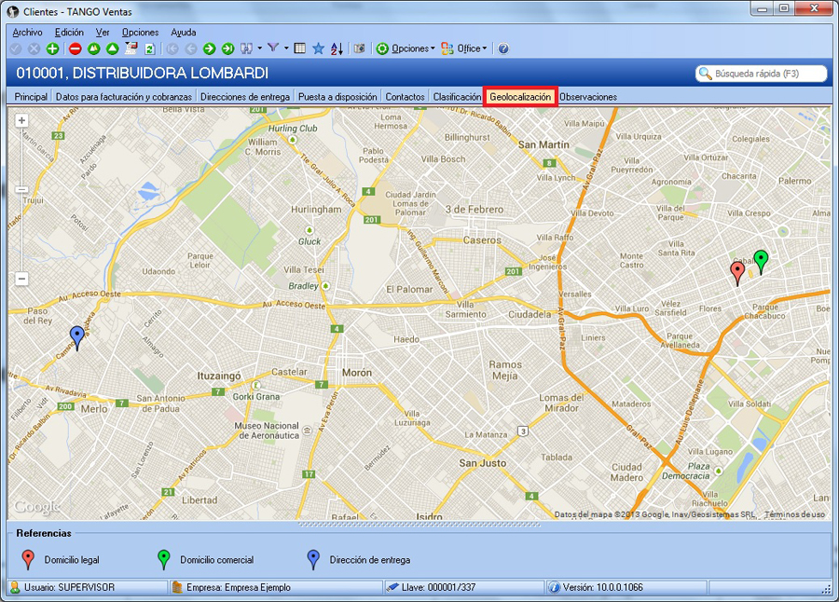The image size is (839, 602).
Task: Jump to last record with green arrow-bar icon
Action: [228, 48]
